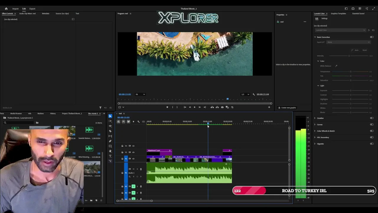Screen dimensions: 378x213
Task: Open Quick Export share icon
Action: point(353,9)
